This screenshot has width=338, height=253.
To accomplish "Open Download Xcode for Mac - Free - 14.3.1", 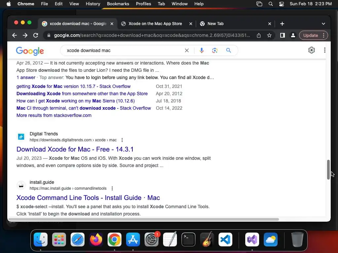I will [x=75, y=149].
